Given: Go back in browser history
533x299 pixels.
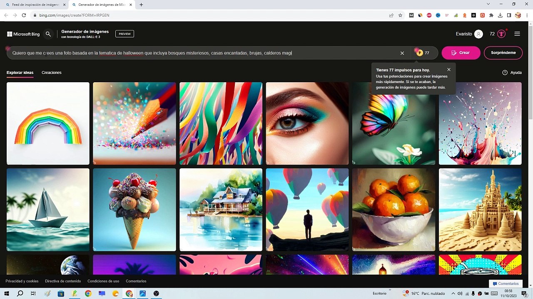Looking at the screenshot, I should click(x=6, y=15).
